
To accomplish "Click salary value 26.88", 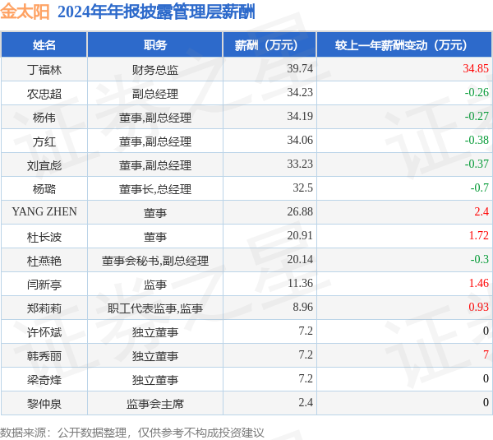I will coord(300,211).
